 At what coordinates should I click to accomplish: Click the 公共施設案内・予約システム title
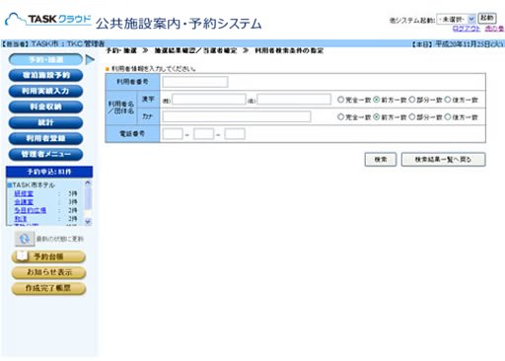(x=179, y=24)
